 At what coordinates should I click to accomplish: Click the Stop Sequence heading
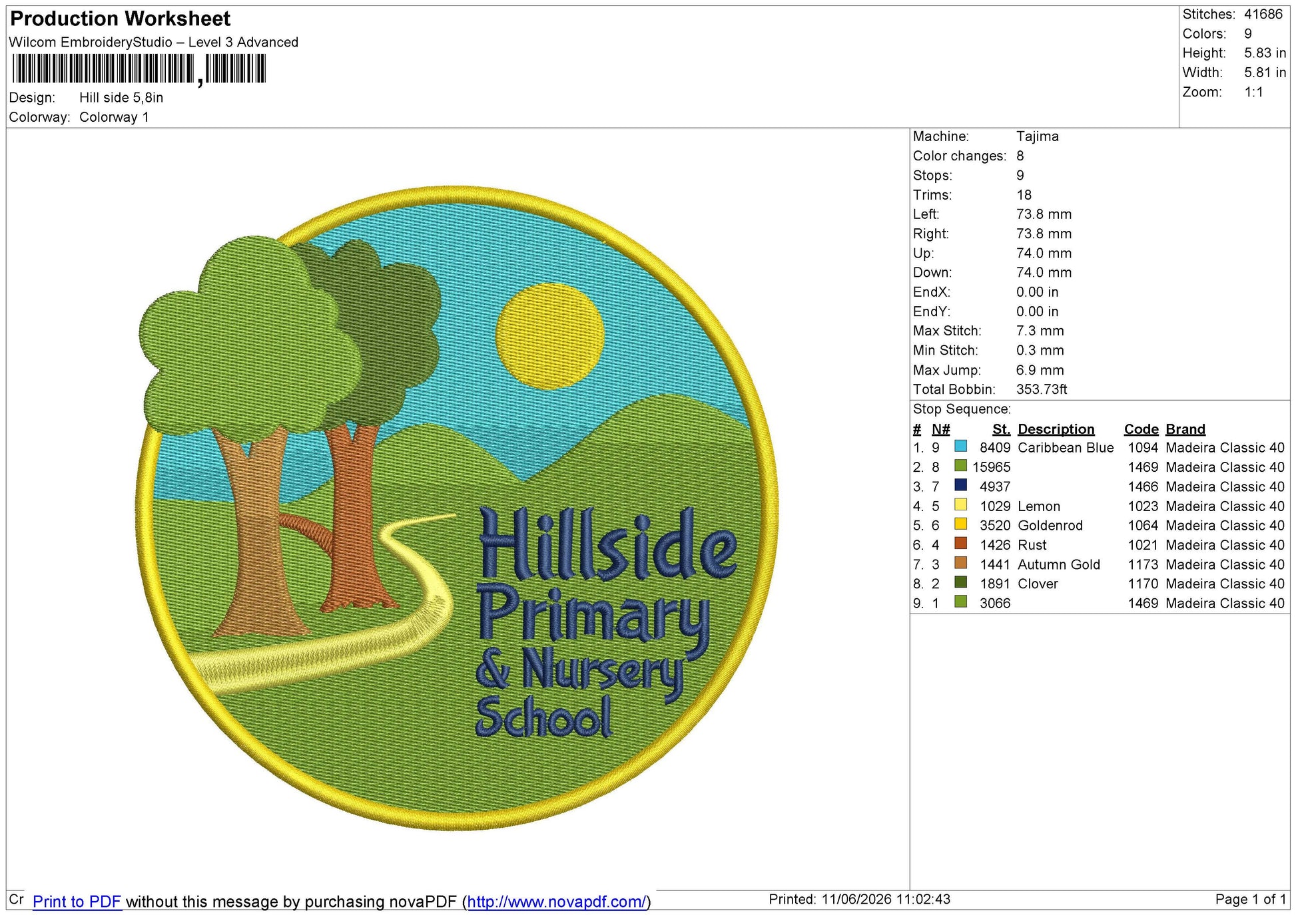962,409
